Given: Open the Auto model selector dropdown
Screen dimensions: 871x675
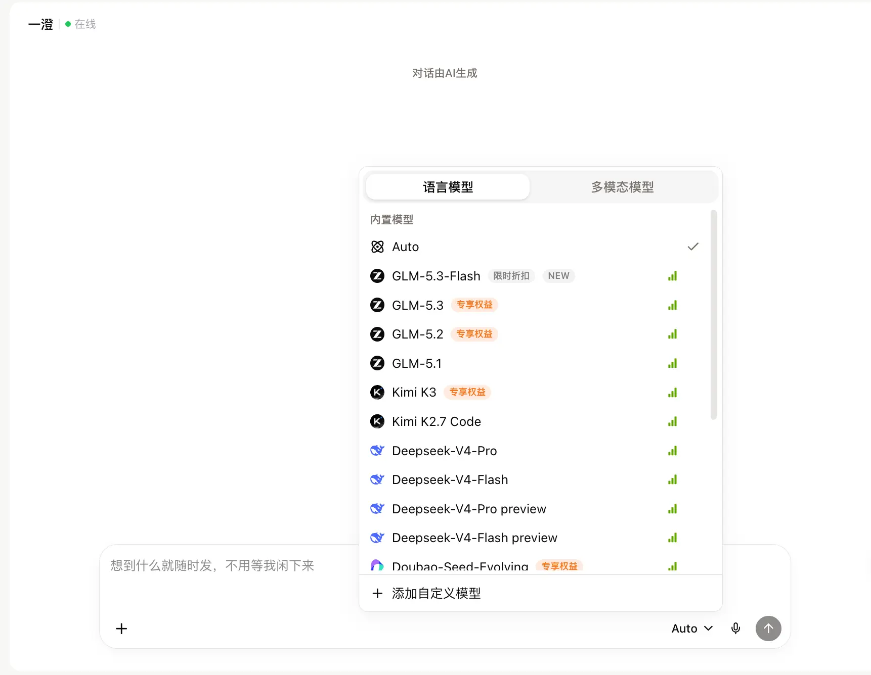Looking at the screenshot, I should click(692, 629).
